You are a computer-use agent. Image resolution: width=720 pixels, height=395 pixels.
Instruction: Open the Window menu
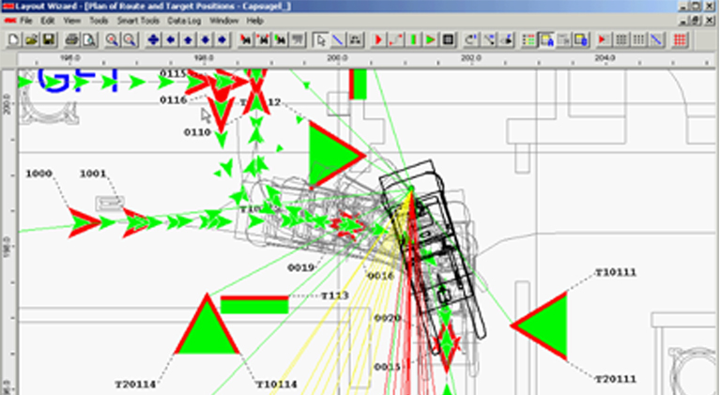coord(222,20)
